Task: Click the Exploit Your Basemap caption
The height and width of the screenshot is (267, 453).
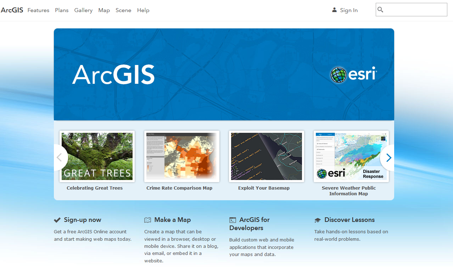Action: point(264,188)
